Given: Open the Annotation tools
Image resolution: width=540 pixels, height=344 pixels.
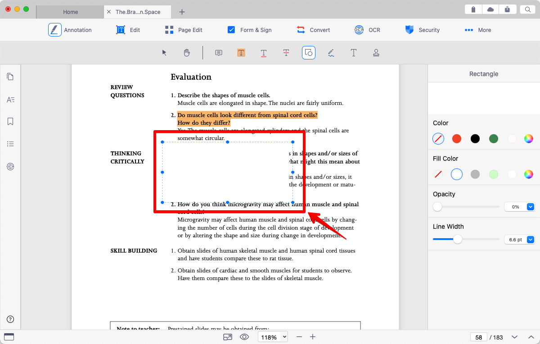Looking at the screenshot, I should tap(70, 30).
